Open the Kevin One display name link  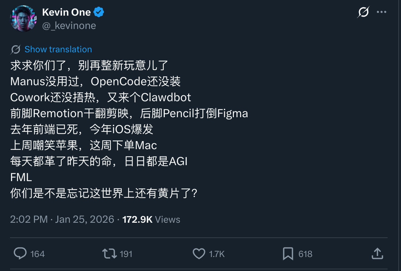pyautogui.click(x=66, y=12)
